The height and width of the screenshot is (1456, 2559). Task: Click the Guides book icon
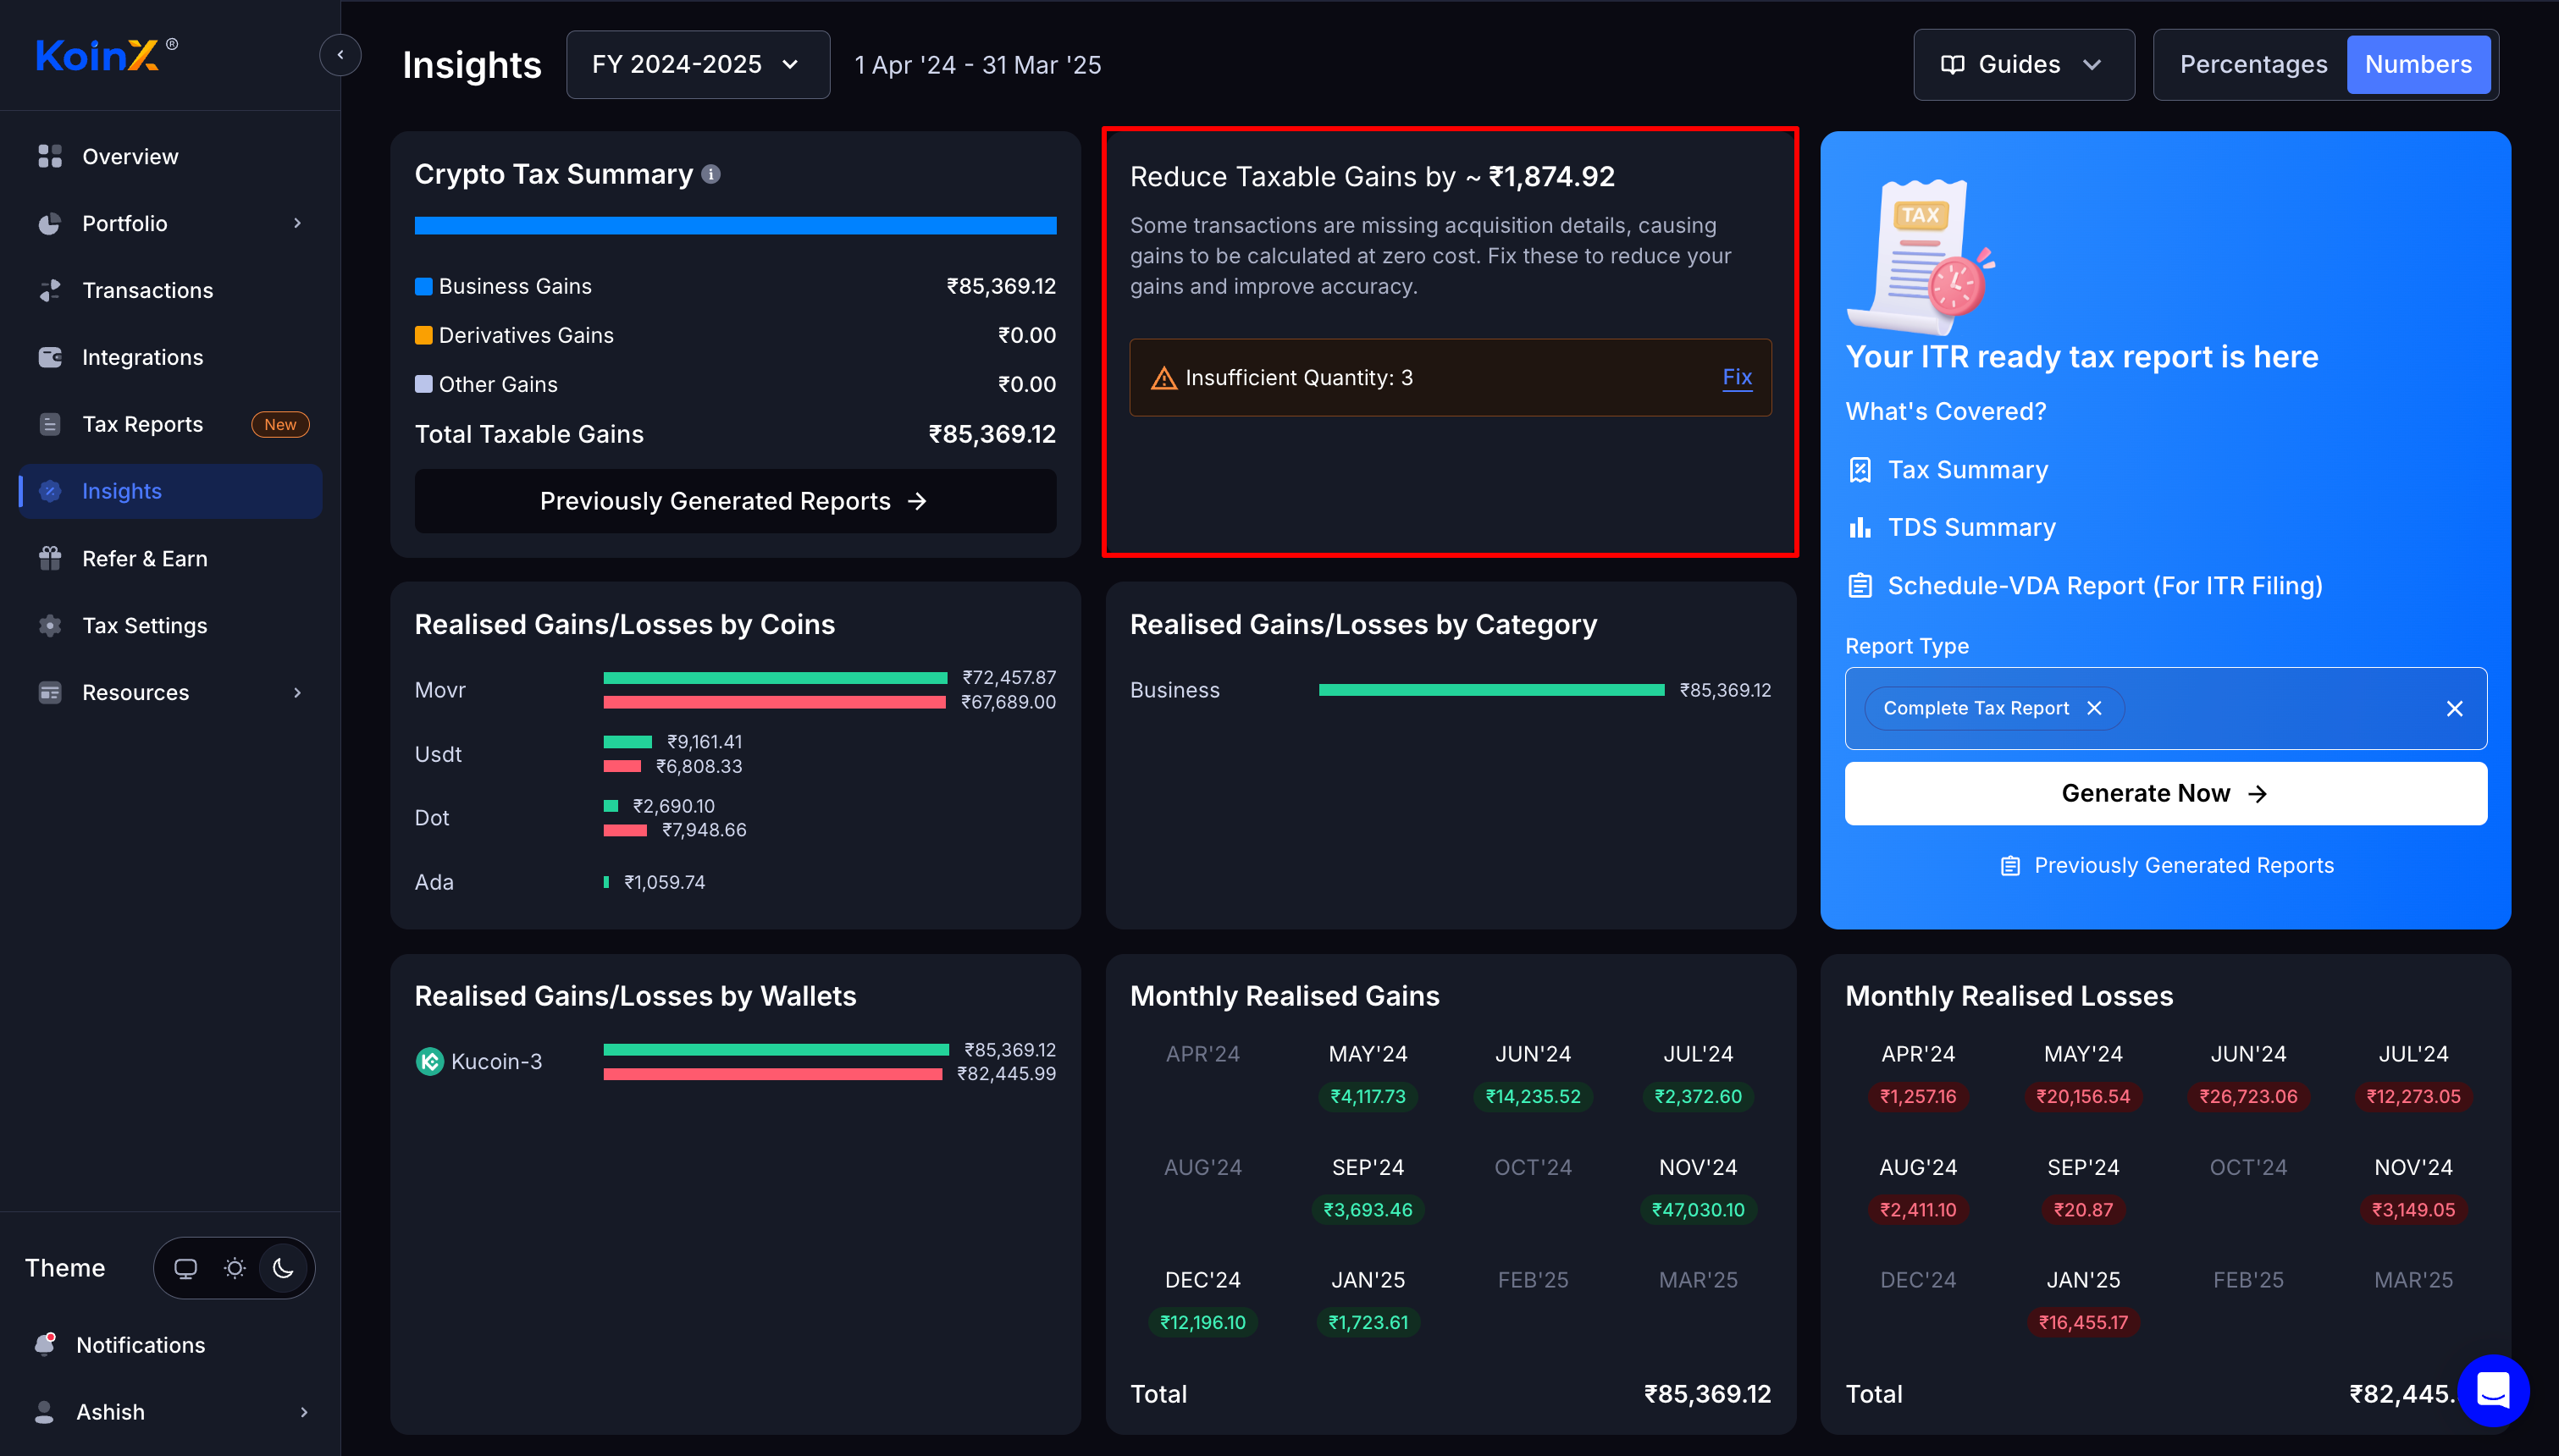pos(1951,65)
